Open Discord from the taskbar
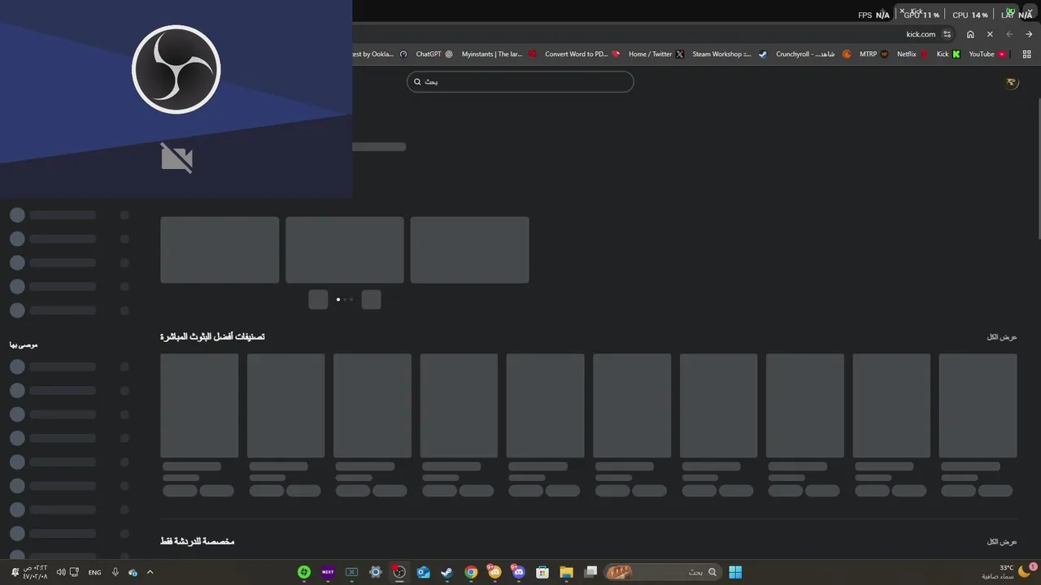 click(x=519, y=572)
